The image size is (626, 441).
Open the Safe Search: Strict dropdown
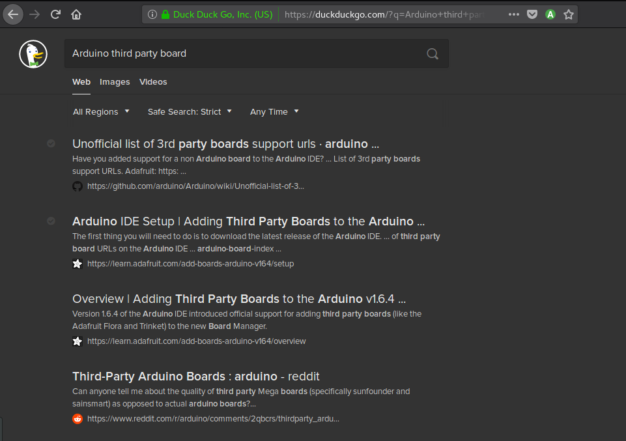(190, 111)
